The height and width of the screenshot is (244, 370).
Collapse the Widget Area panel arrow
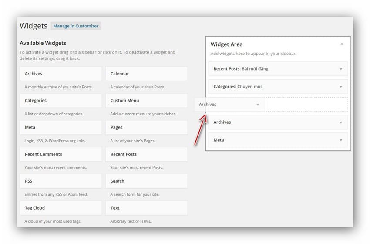[x=341, y=44]
